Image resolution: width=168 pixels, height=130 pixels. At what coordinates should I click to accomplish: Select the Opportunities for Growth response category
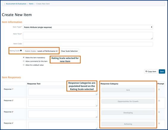point(128,101)
